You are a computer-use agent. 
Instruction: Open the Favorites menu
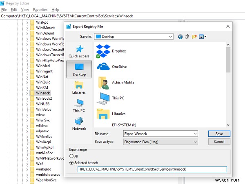coord(40,10)
